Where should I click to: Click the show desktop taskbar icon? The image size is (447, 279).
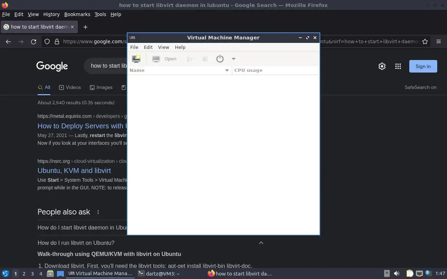60,274
